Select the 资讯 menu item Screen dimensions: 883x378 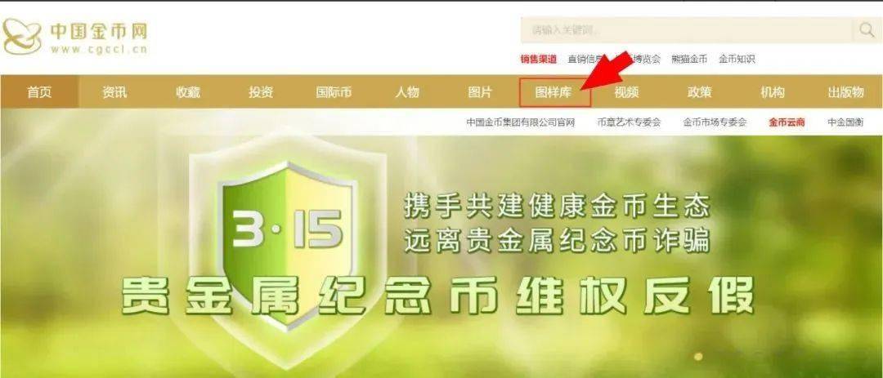coord(114,92)
